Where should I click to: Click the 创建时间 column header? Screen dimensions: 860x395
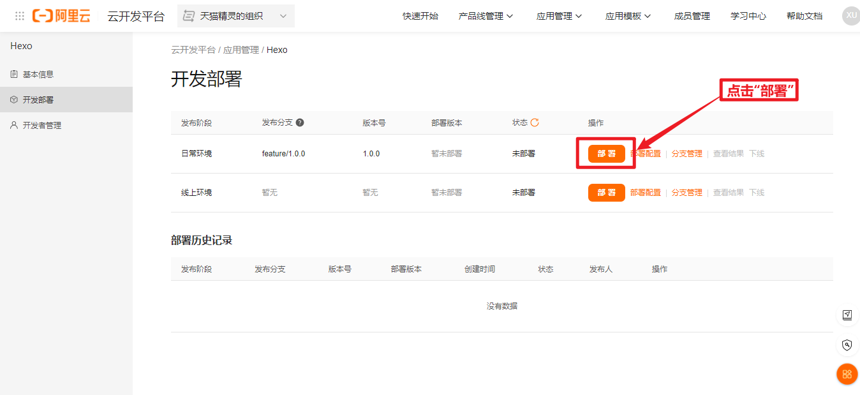pos(480,269)
